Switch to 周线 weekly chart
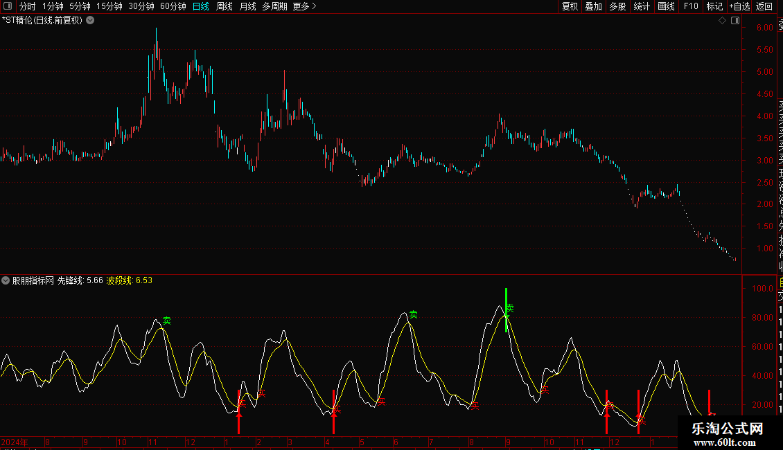This screenshot has width=783, height=450. [225, 6]
